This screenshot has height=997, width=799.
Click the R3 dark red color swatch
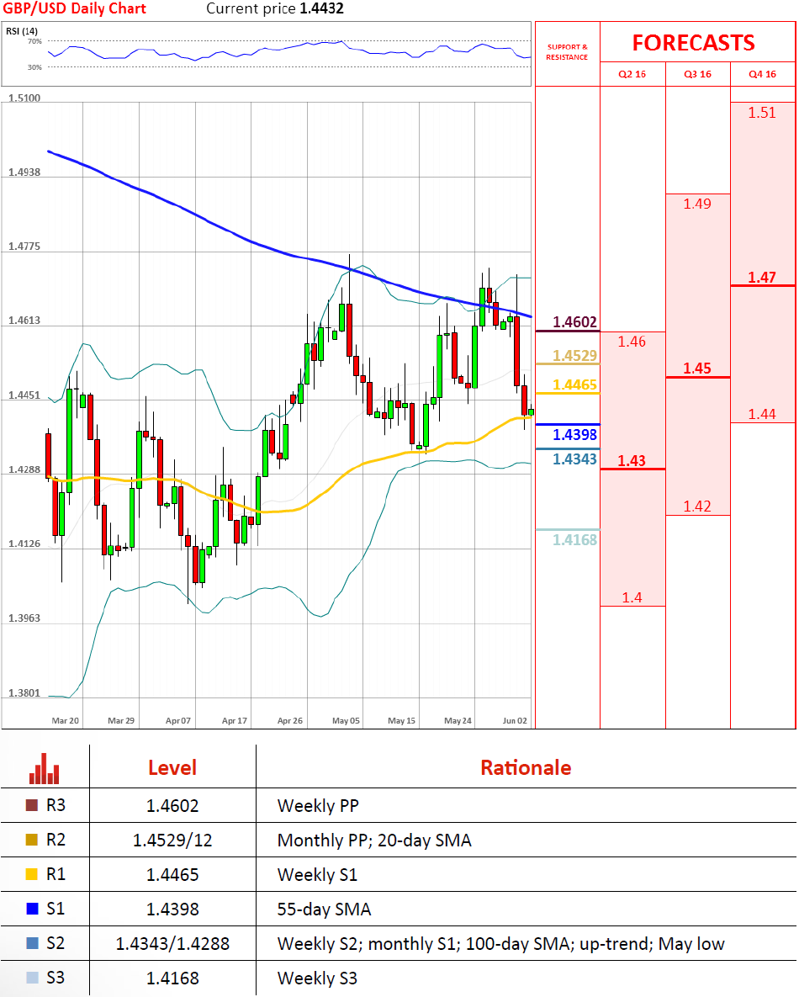tap(32, 805)
